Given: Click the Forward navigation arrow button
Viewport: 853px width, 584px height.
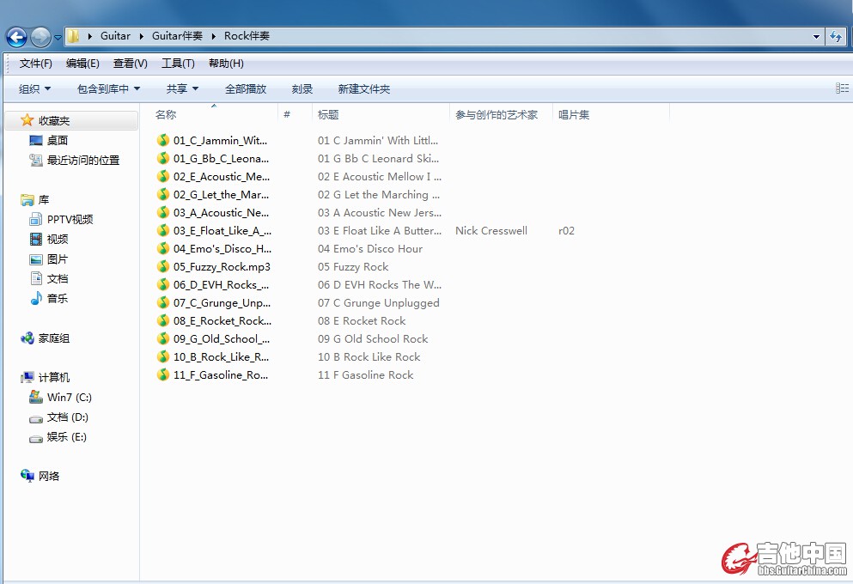Looking at the screenshot, I should (x=40, y=36).
